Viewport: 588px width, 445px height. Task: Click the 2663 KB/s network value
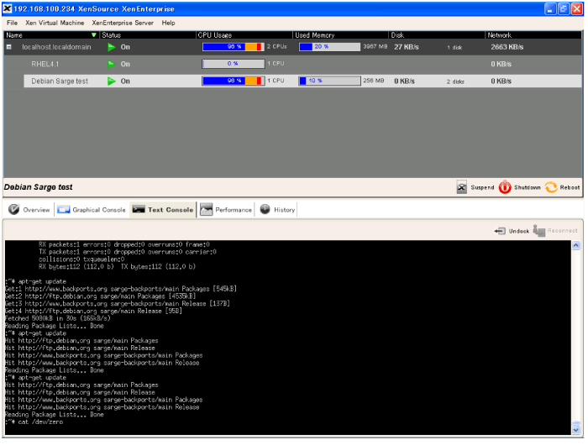[x=507, y=47]
